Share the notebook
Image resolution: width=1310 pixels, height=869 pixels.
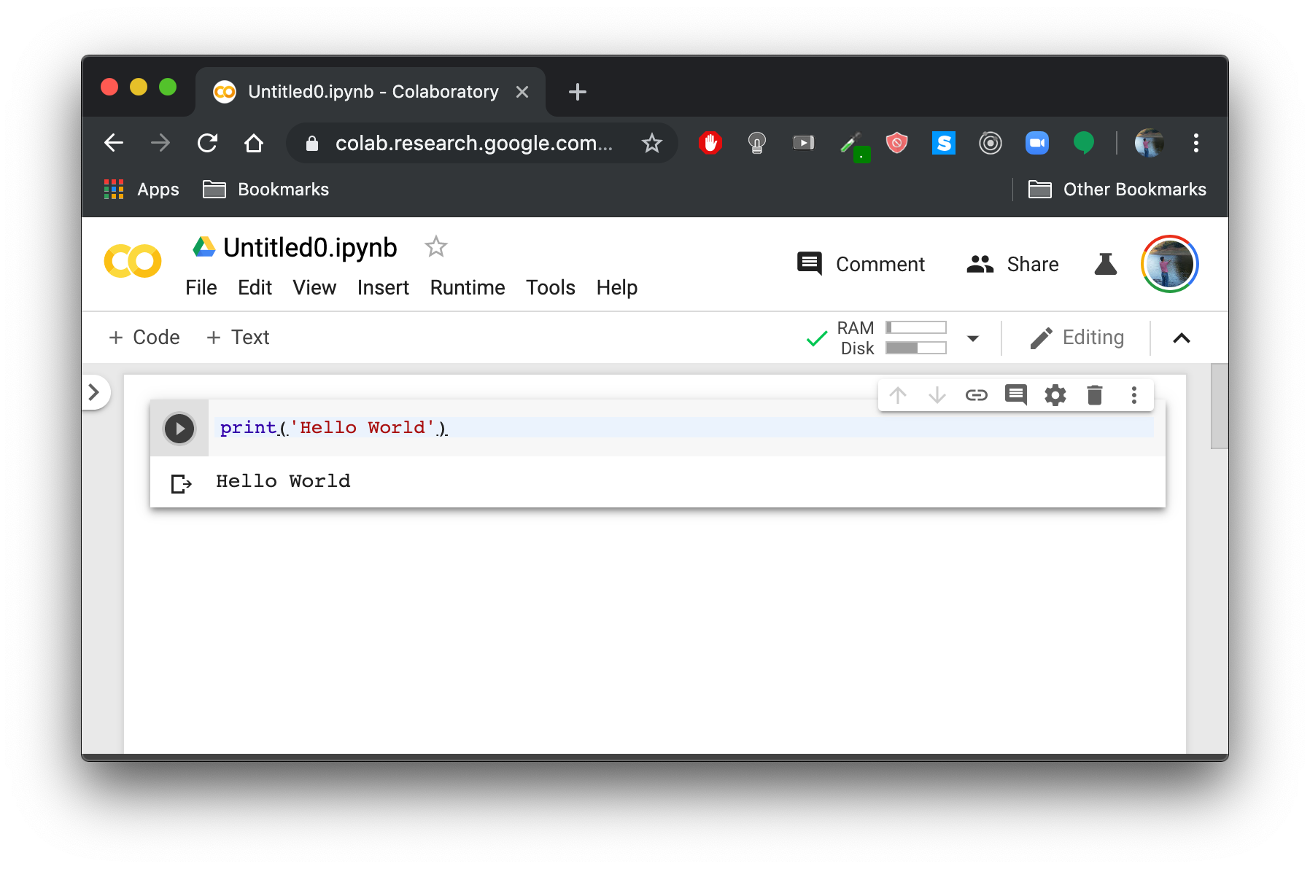pos(1012,264)
